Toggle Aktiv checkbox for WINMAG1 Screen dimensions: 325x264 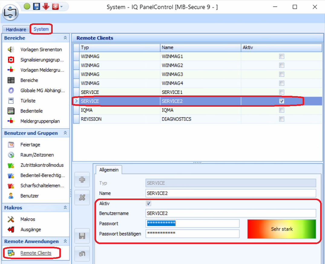pyautogui.click(x=281, y=56)
